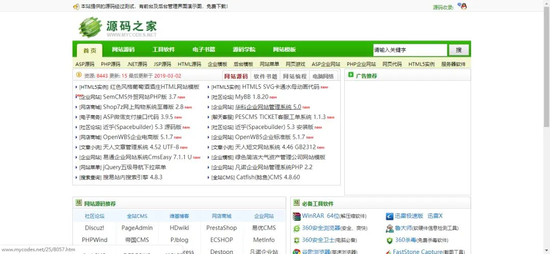This screenshot has height=254, width=550.
Task: Open the 企业模板 category link
Action: pyautogui.click(x=217, y=65)
